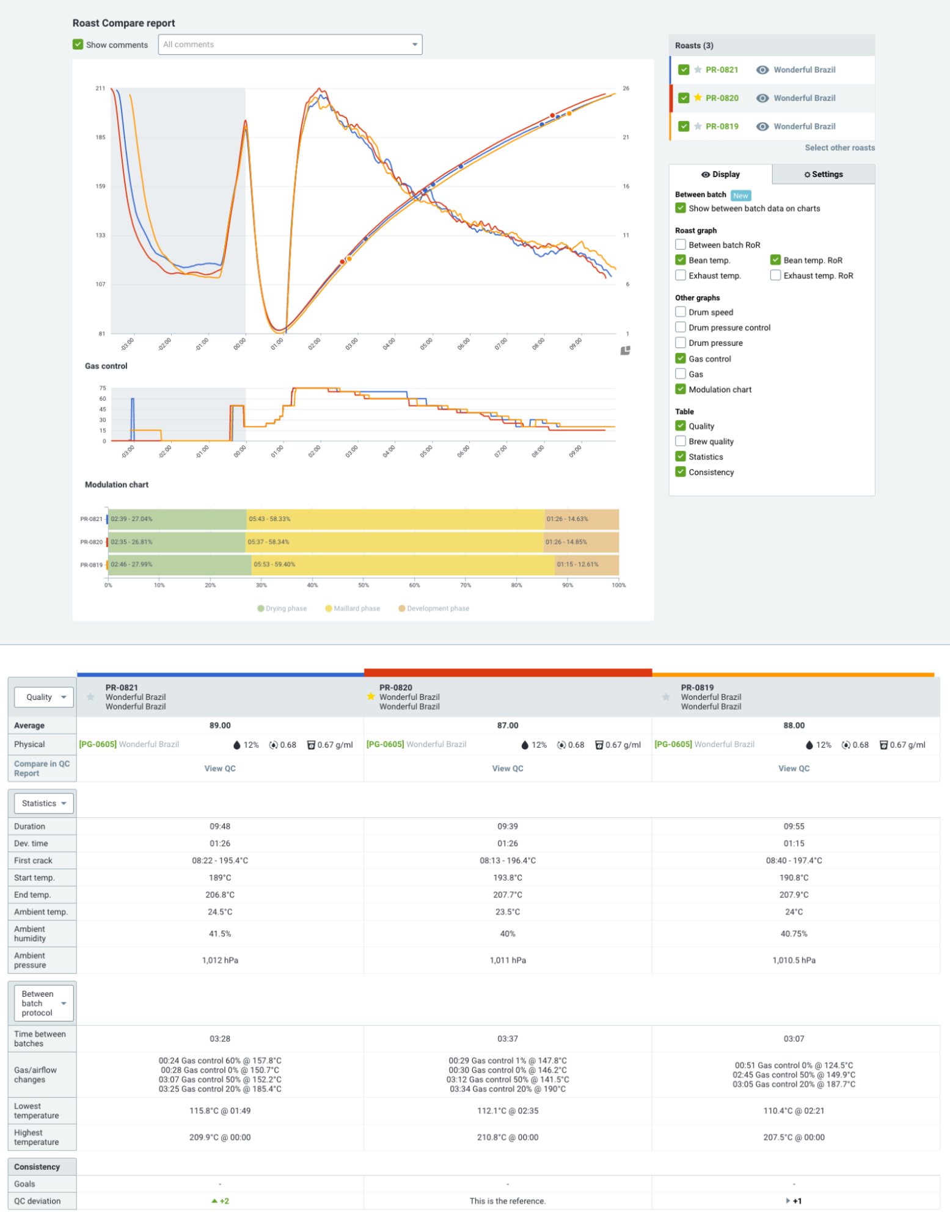Open the All comments dropdown
This screenshot has height=1221, width=950.
coord(290,45)
